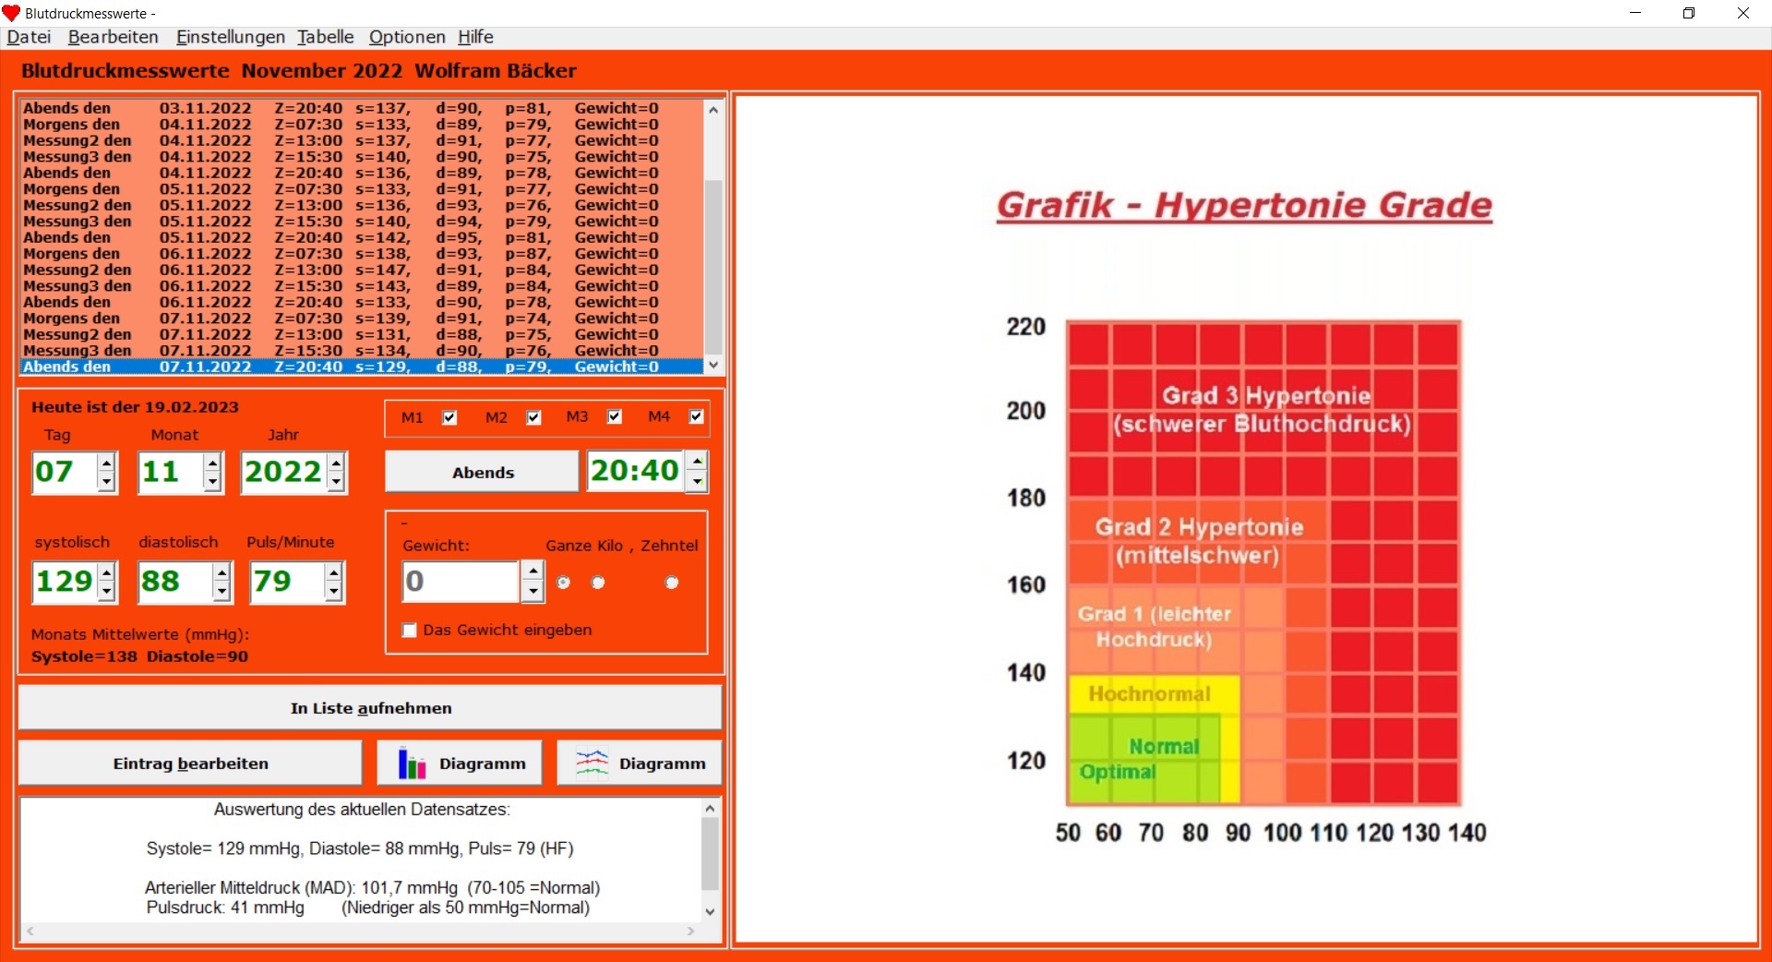1772x962 pixels.
Task: Click Eintrag bearbeiten button
Action: tap(190, 764)
